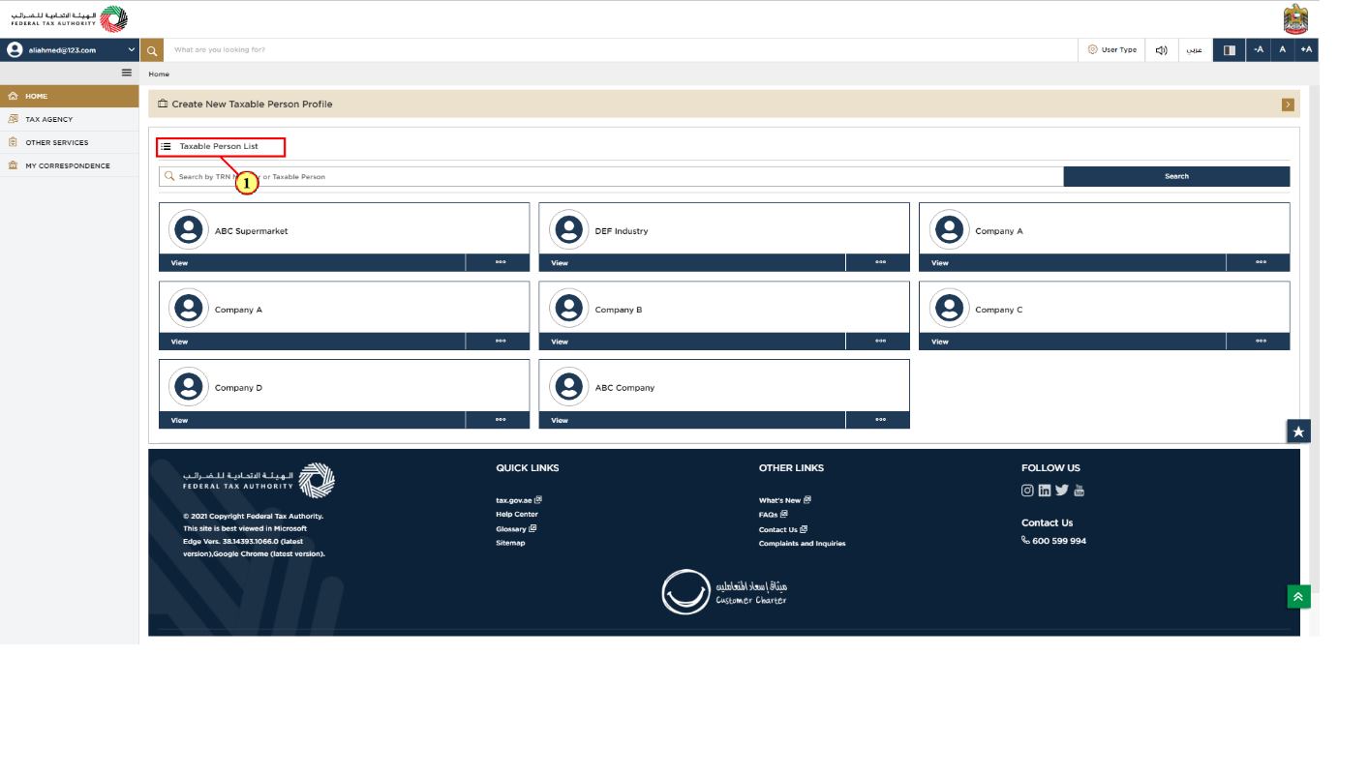Open the Instagram icon under Follow Us

[1027, 491]
